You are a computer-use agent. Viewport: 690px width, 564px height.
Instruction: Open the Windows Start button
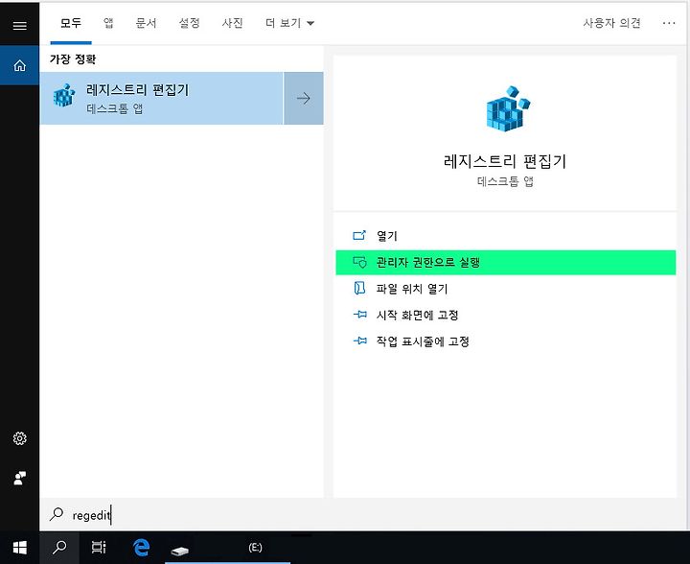pos(19,548)
